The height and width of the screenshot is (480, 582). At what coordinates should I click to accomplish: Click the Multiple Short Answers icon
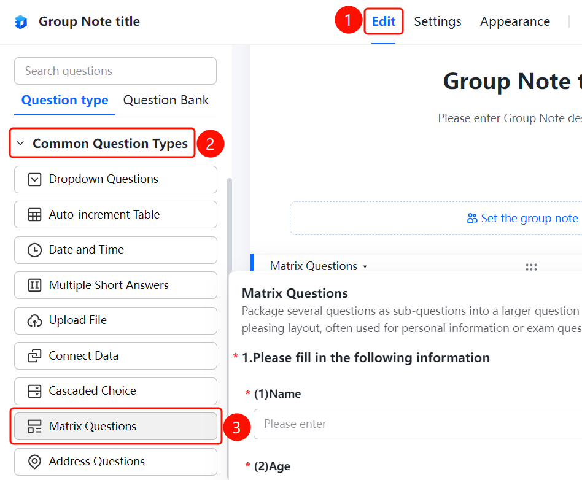(x=34, y=285)
